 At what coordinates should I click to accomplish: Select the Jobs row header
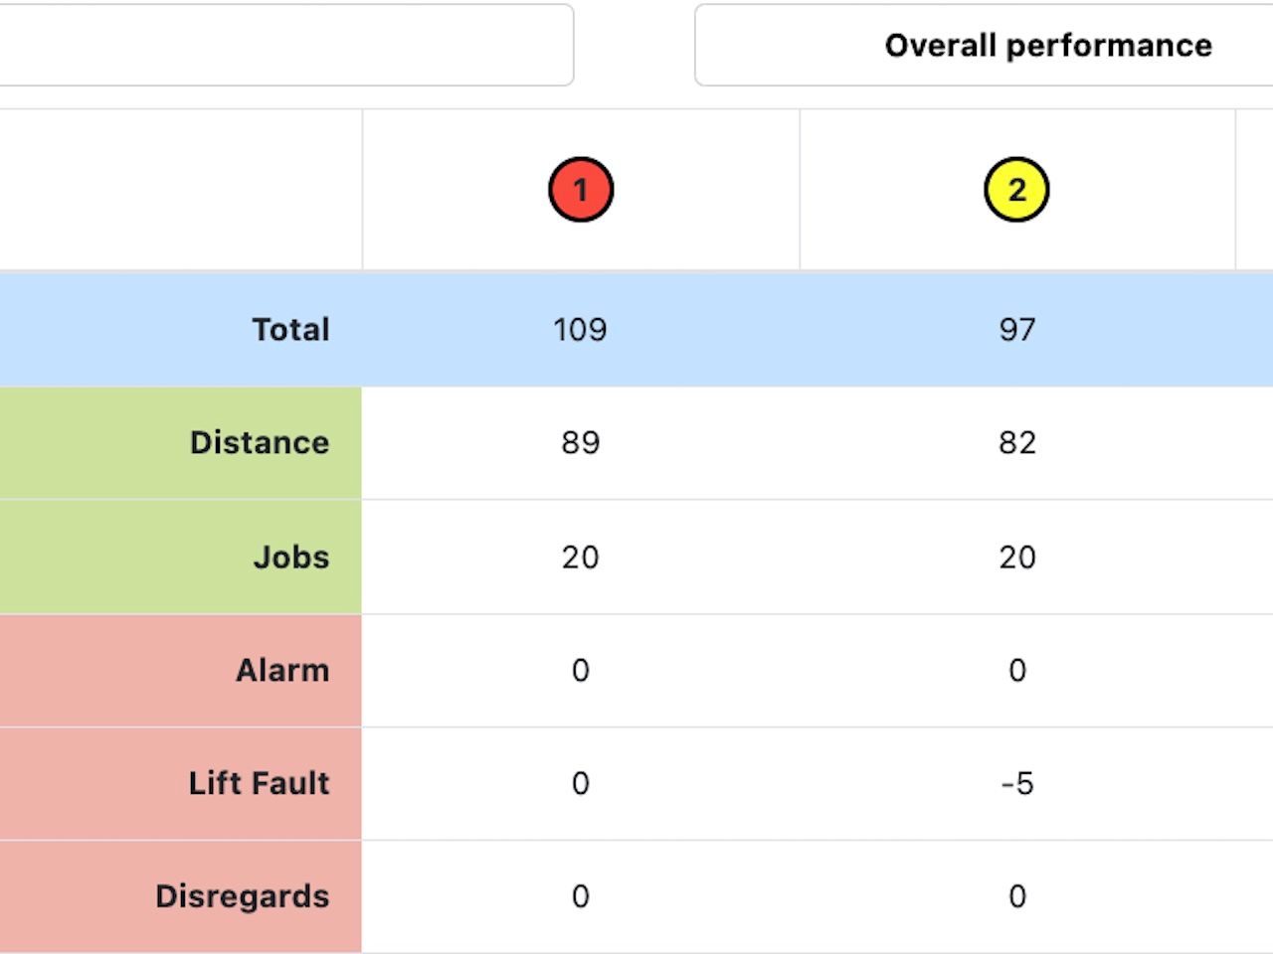click(x=289, y=556)
